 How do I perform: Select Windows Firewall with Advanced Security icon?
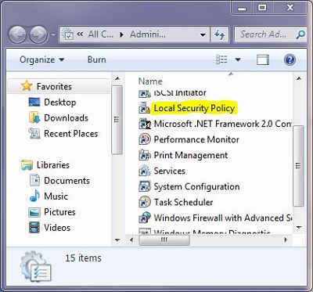coord(145,218)
